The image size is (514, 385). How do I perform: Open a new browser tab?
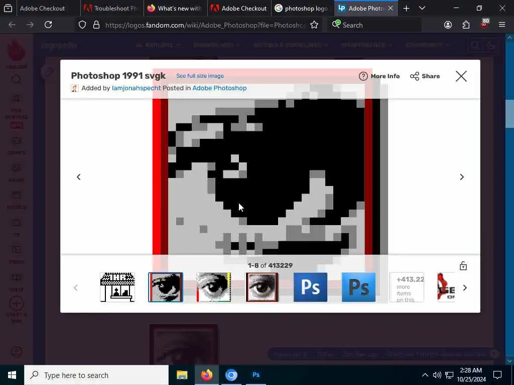[406, 8]
